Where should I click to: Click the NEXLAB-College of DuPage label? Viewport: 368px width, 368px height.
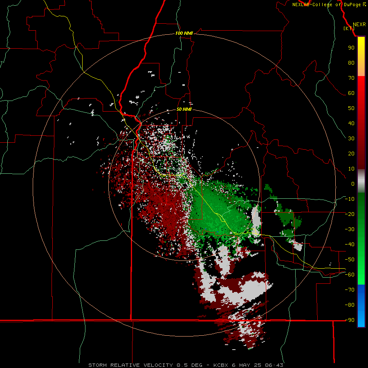[329, 4]
